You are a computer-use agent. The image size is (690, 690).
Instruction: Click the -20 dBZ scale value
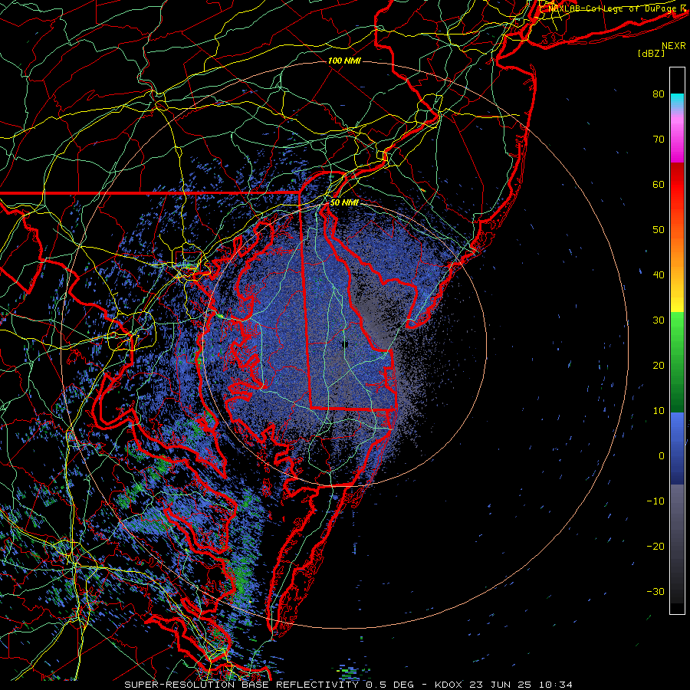tap(655, 547)
